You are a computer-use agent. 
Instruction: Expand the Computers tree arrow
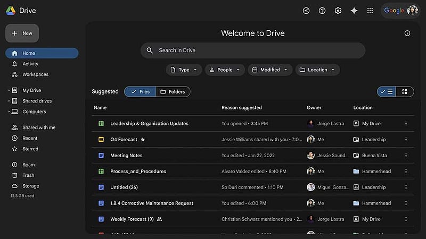[9, 112]
